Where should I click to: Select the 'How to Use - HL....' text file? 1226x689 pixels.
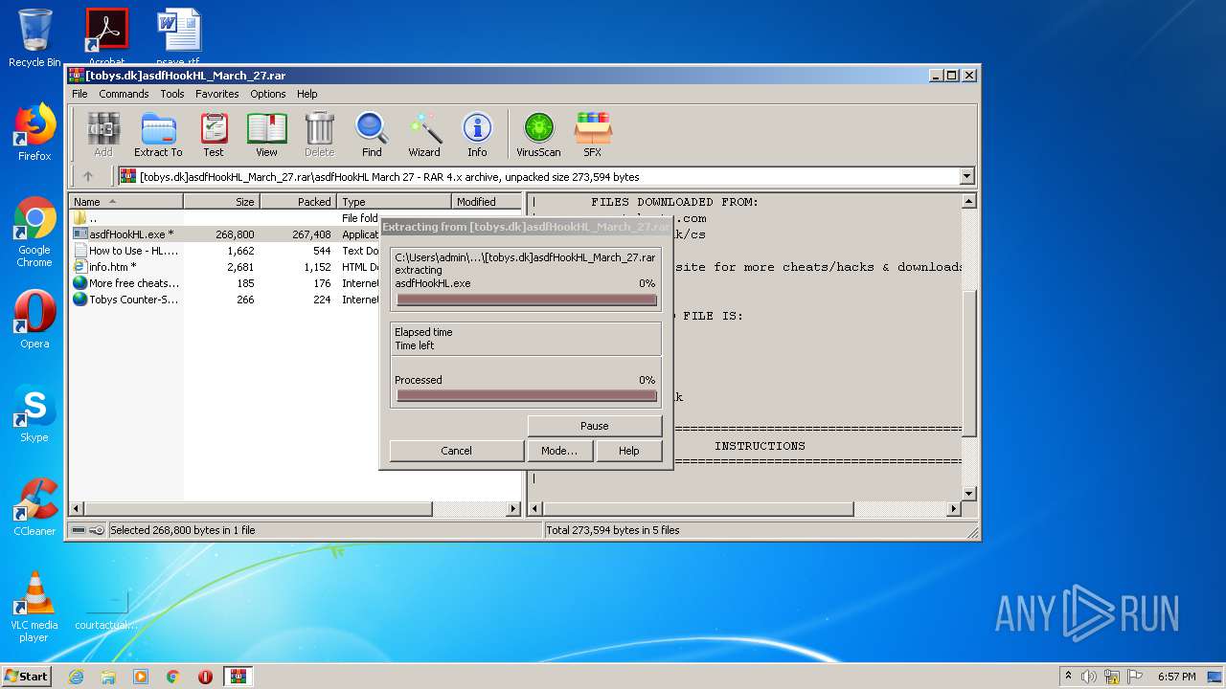(x=225, y=251)
